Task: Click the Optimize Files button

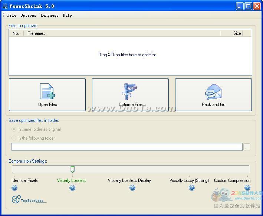Action: coord(130,94)
